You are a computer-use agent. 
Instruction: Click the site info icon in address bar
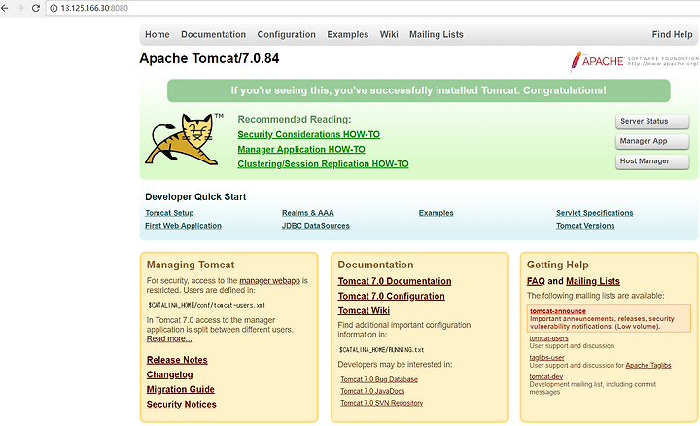[53, 8]
